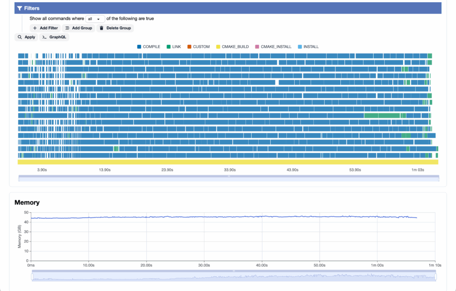Hide the CUSTOM series in legend
Image resolution: width=456 pixels, height=291 pixels.
click(198, 47)
